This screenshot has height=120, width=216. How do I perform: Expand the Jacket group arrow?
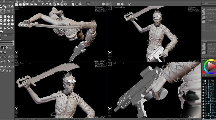(x=207, y=88)
